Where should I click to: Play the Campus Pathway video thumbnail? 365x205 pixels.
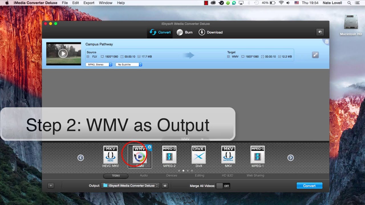(x=63, y=53)
